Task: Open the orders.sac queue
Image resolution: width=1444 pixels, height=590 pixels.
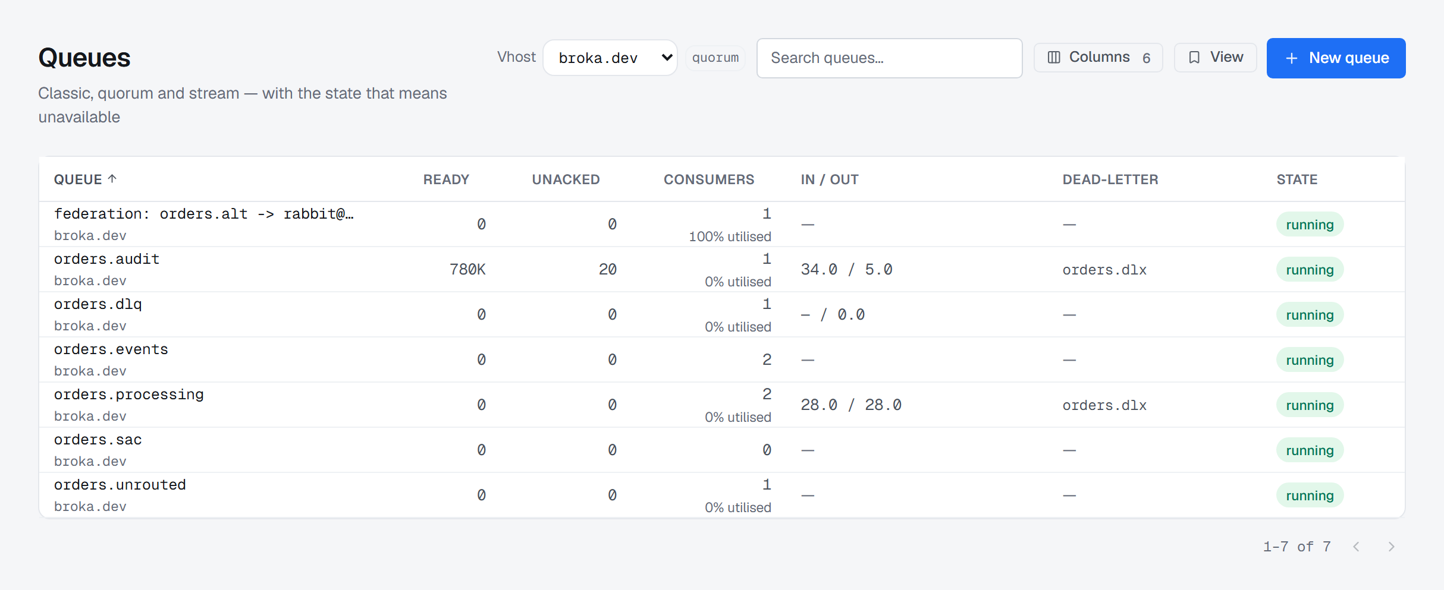Action: click(98, 440)
